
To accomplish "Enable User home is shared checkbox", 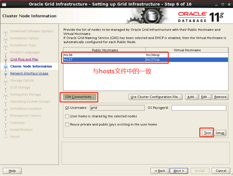I will (x=67, y=116).
